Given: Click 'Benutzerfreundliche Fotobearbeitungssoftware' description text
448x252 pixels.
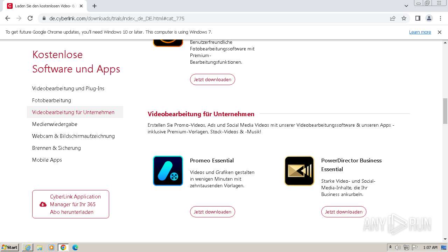Looking at the screenshot, I should click(x=222, y=52).
